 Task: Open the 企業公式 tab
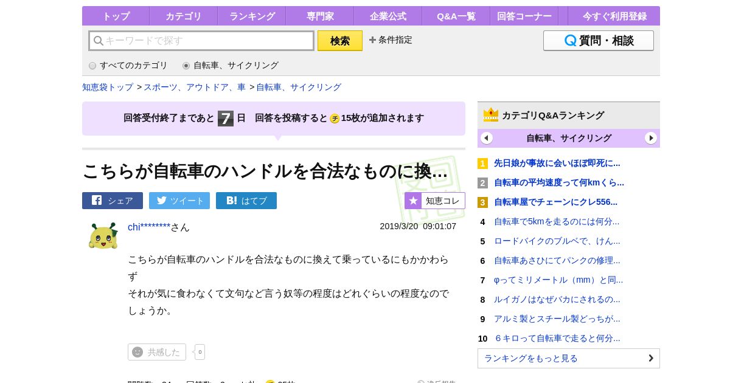coord(388,16)
